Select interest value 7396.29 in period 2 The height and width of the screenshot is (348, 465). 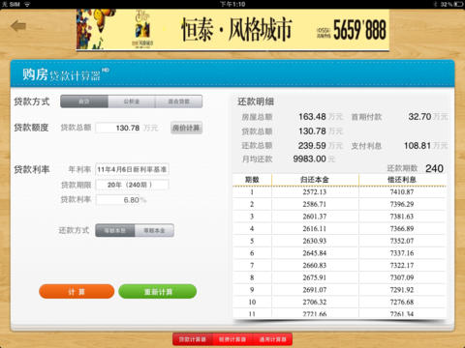click(402, 204)
